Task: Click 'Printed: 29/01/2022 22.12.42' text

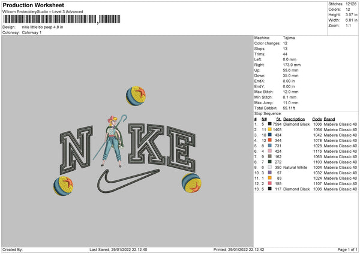Action: (239, 250)
